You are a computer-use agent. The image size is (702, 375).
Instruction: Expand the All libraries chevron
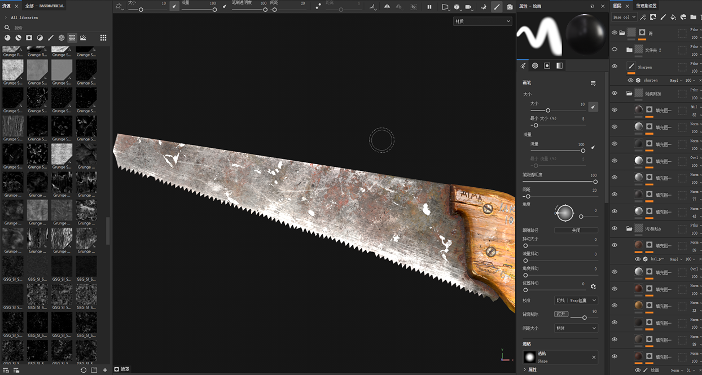click(x=6, y=17)
